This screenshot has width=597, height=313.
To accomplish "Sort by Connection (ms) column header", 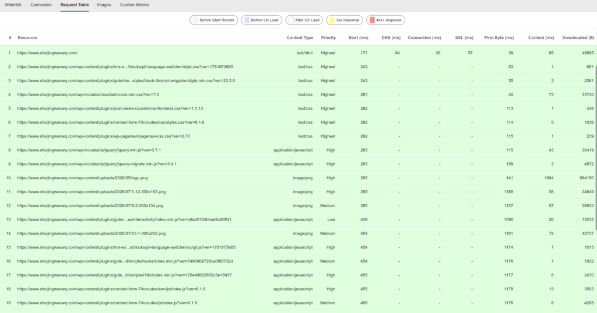I will (424, 38).
